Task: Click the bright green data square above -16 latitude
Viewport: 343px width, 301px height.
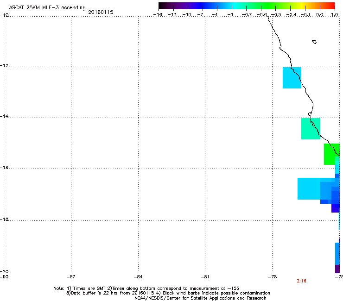Action: click(x=330, y=154)
